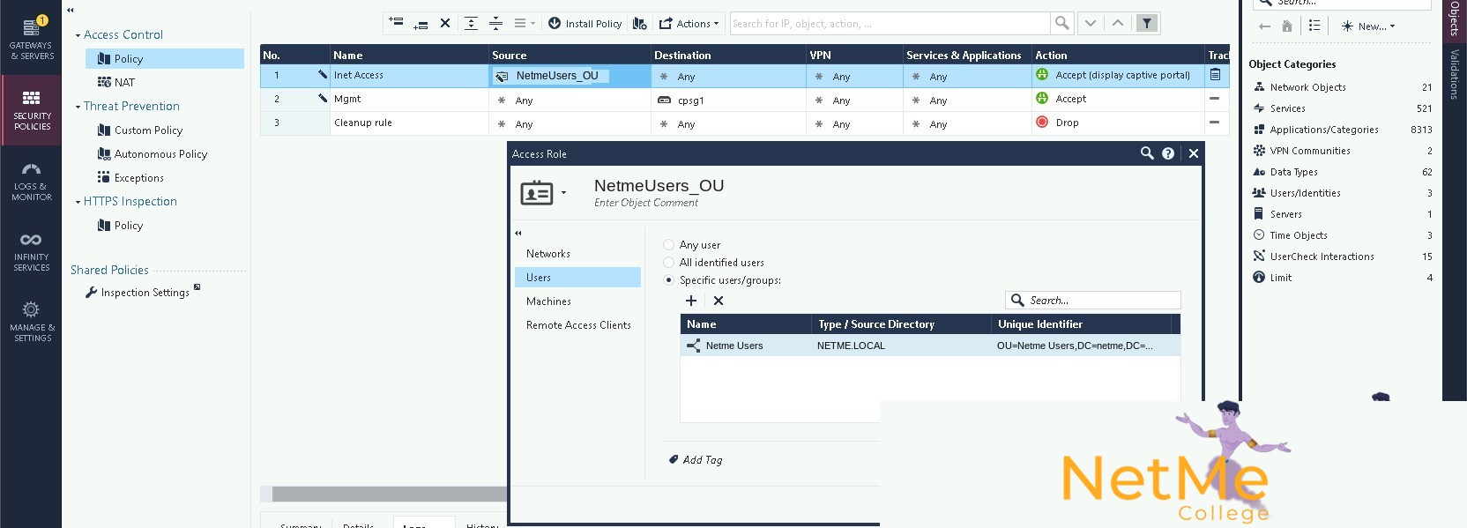The width and height of the screenshot is (1467, 528).
Task: Click the policy search input field
Action: click(x=890, y=24)
